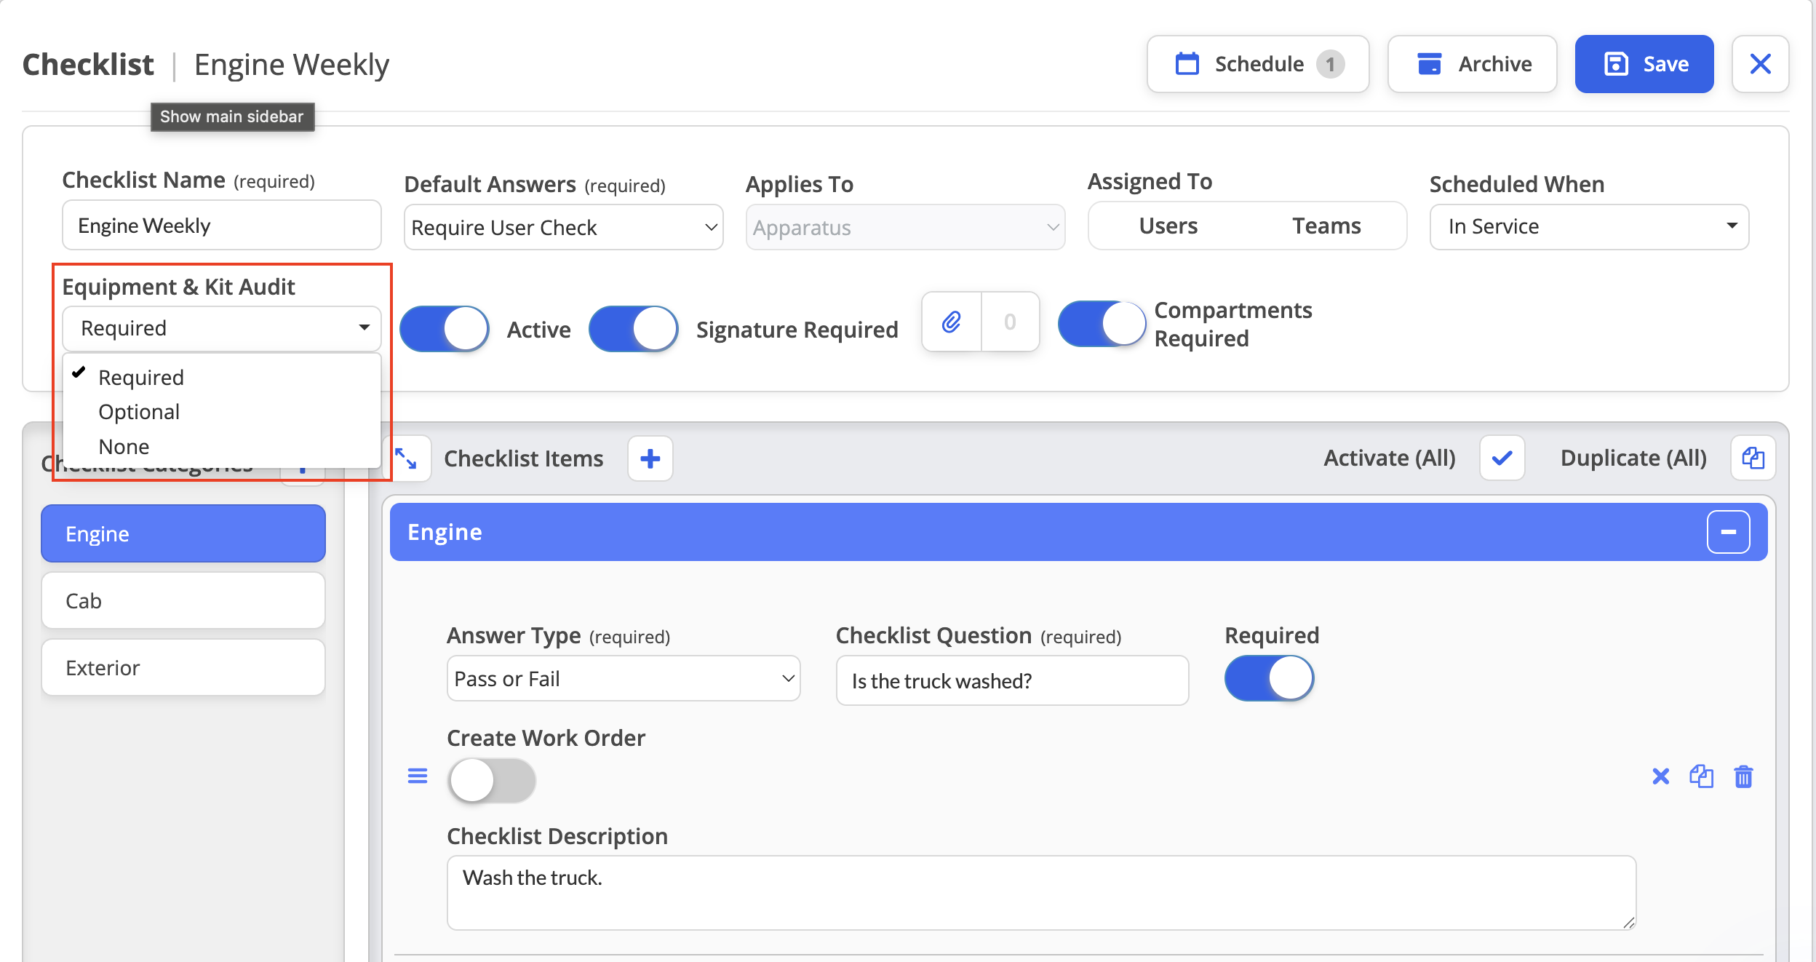Collapse the Equipment & Kit Audit dropdown
Viewport: 1816px width, 962px height.
pyautogui.click(x=222, y=328)
